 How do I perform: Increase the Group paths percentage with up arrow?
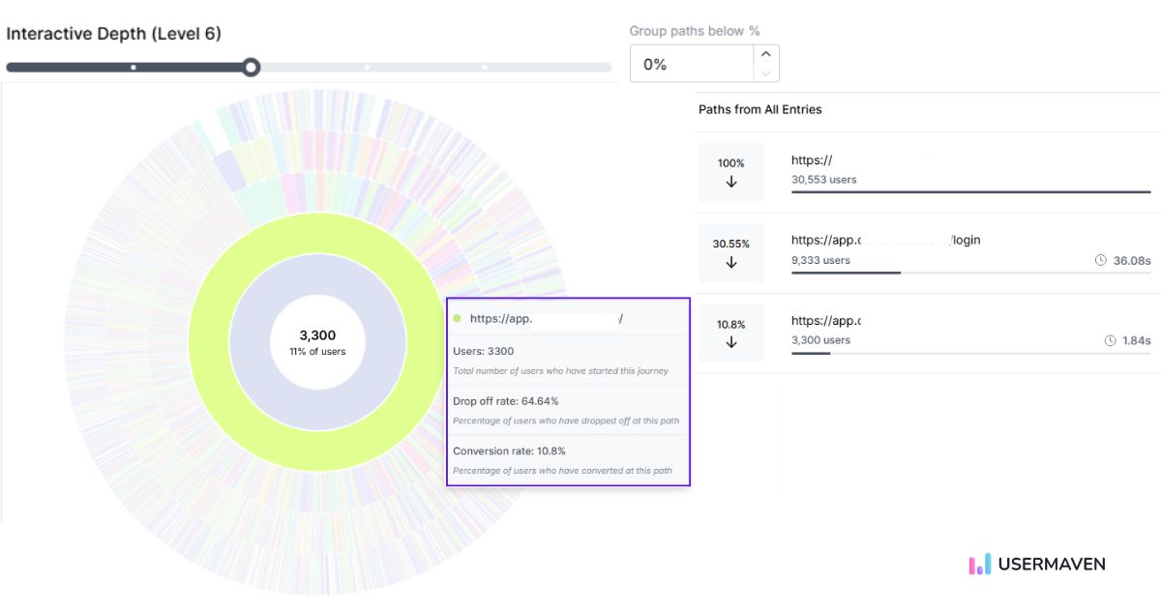pos(765,55)
